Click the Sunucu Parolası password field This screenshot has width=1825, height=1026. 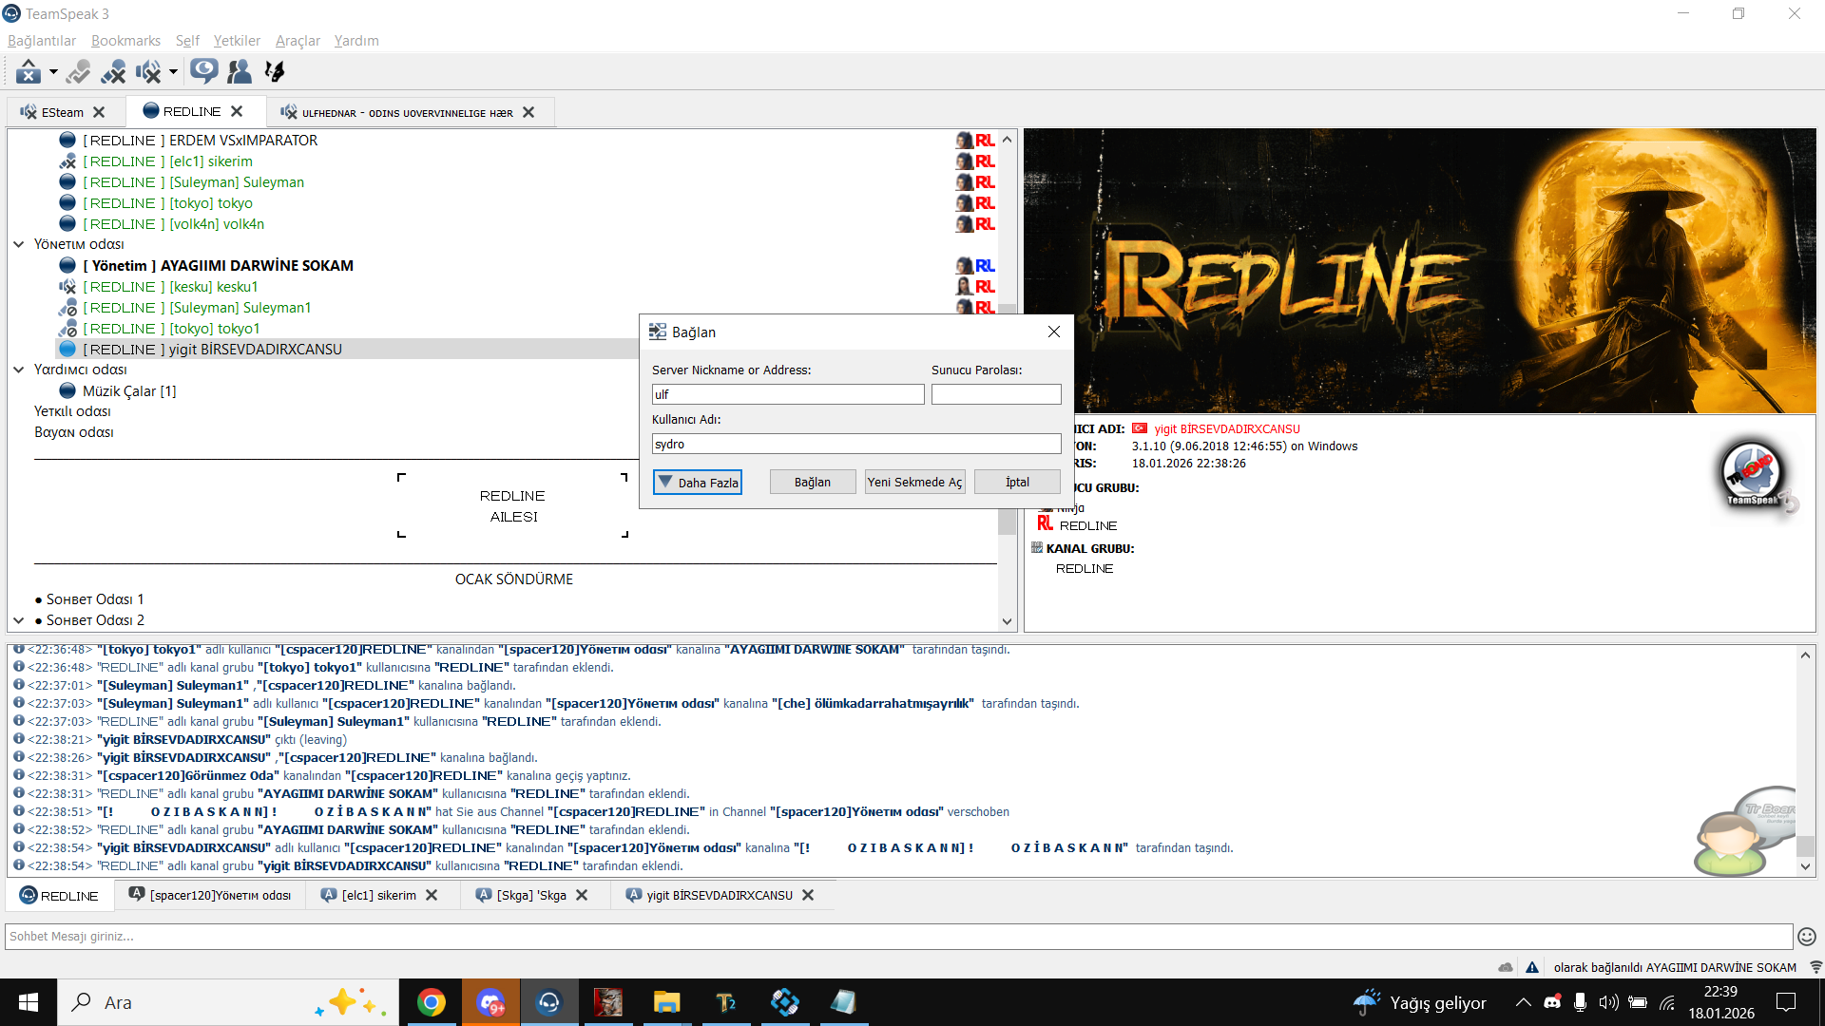pyautogui.click(x=996, y=394)
